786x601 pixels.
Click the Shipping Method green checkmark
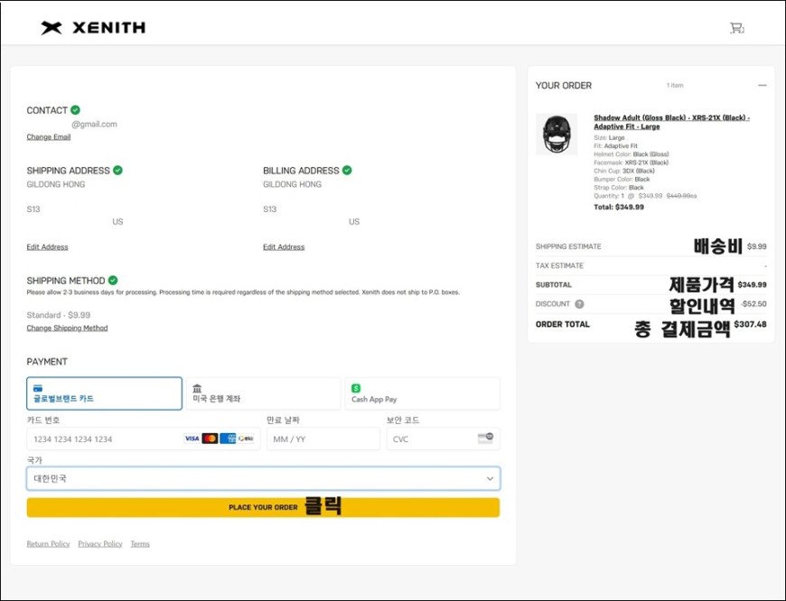pos(113,281)
